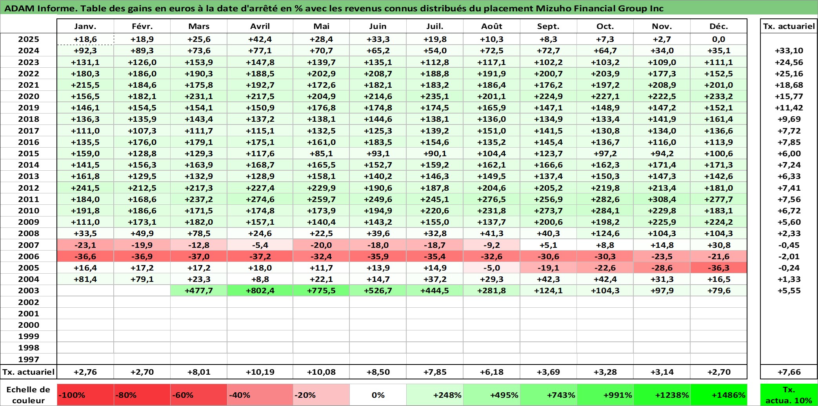
Task: Click the 1997 row label
Action: tap(29, 359)
